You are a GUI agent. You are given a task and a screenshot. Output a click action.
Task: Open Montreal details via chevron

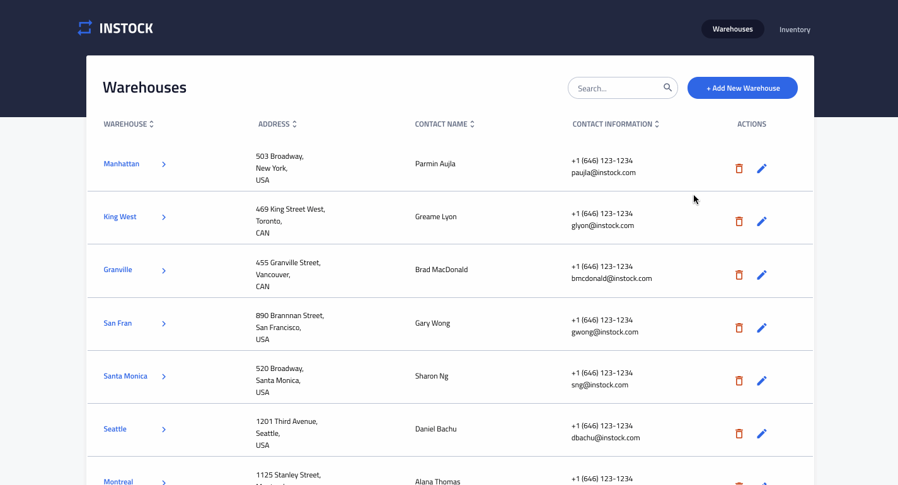coord(164,482)
